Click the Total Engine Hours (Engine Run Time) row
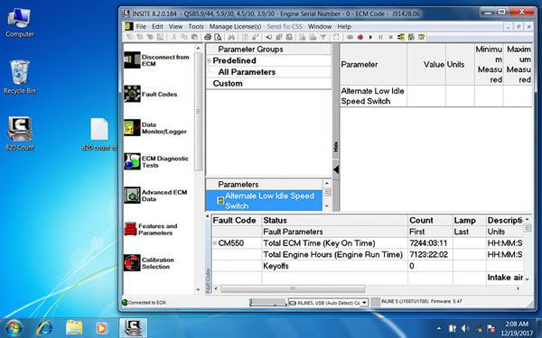The image size is (542, 338). (x=367, y=254)
